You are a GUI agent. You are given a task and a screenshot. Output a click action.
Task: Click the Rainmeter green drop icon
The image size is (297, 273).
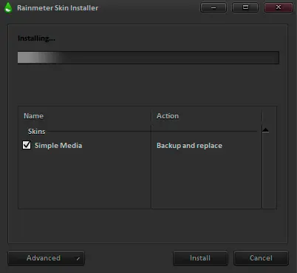pyautogui.click(x=8, y=7)
